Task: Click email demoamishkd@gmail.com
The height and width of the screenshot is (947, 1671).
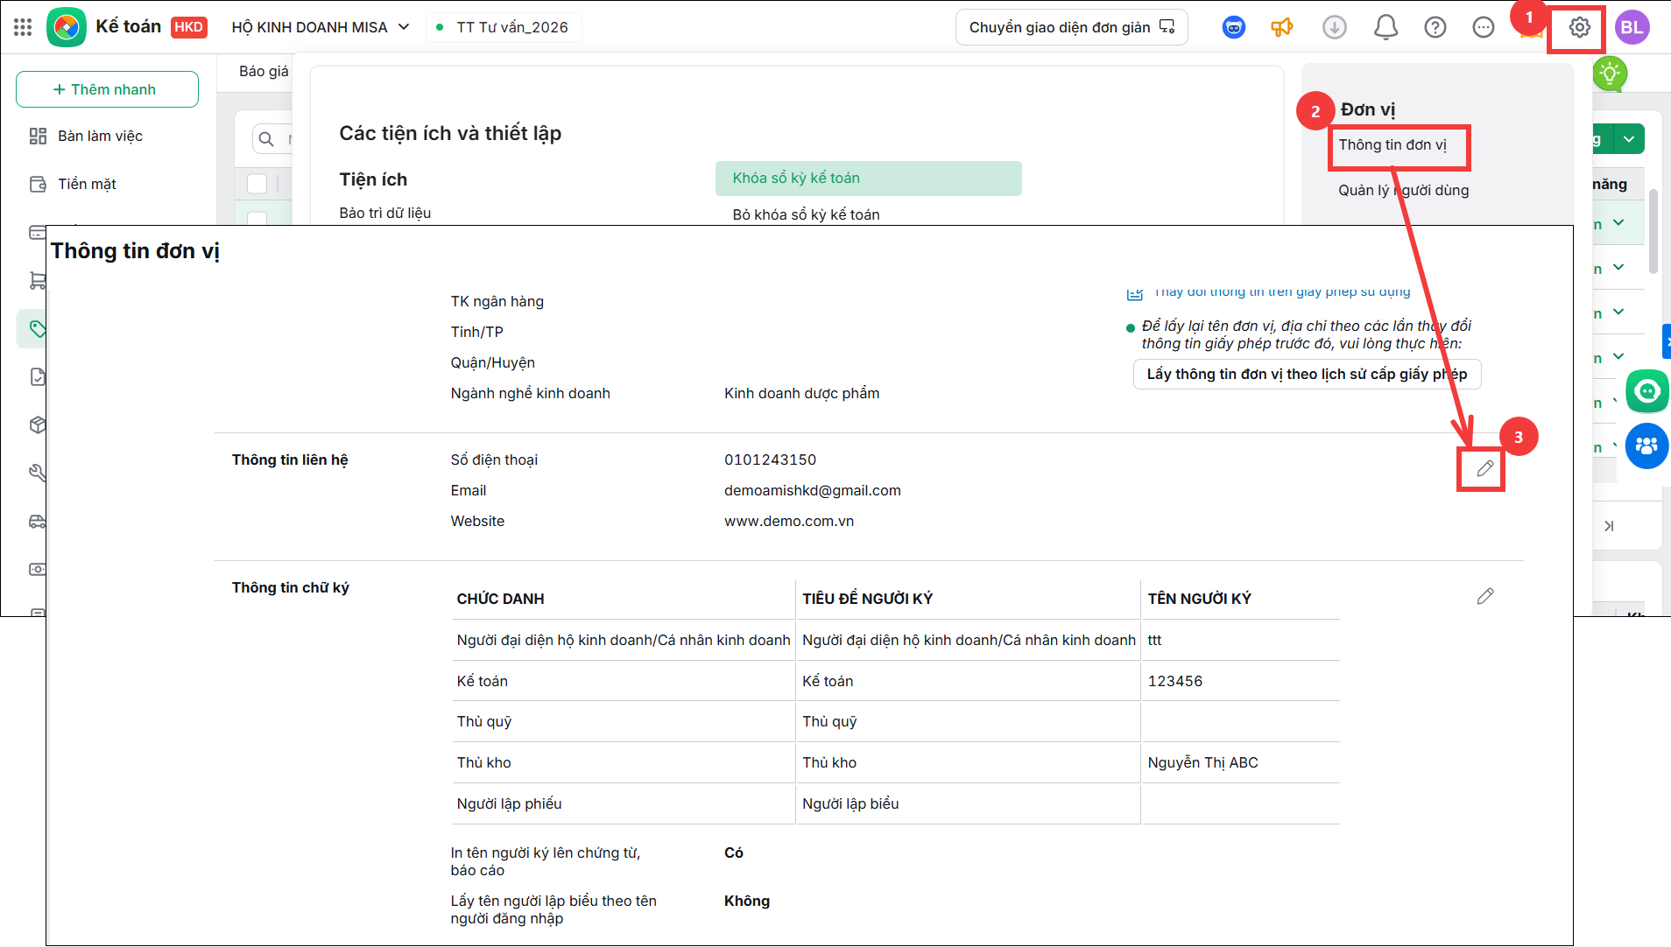Action: pos(812,490)
